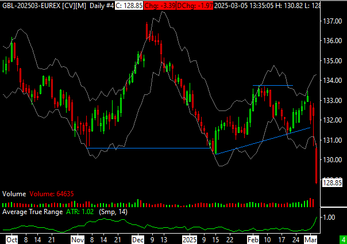The width and height of the screenshot is (347, 244).
Task: Click the Feb date axis label
Action: pos(253,240)
